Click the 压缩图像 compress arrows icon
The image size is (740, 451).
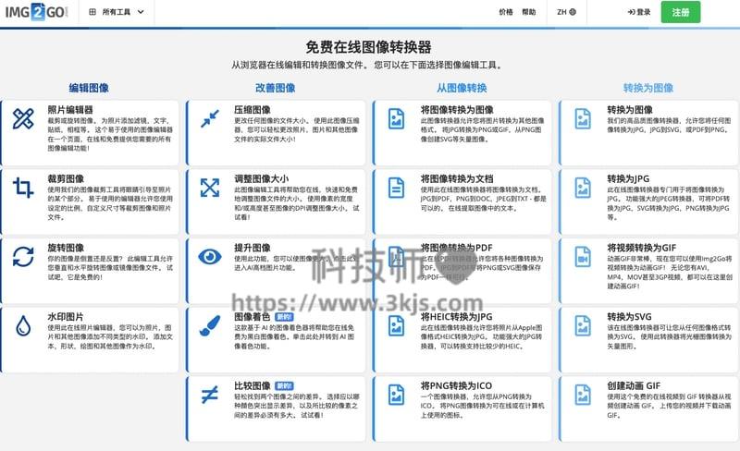coord(210,119)
